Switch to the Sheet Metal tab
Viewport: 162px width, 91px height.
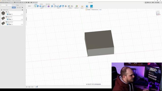(x=48, y=4)
